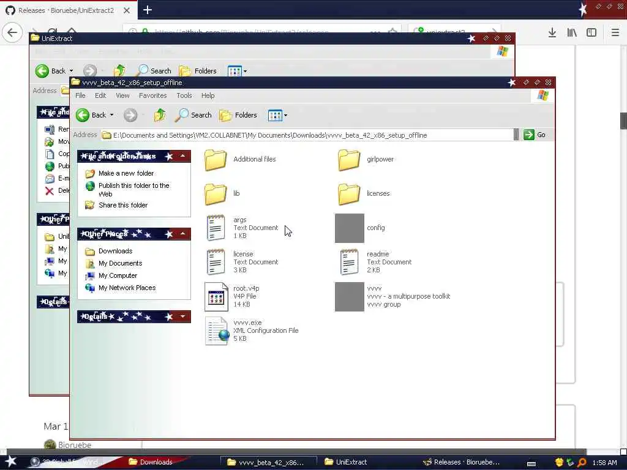Image resolution: width=627 pixels, height=470 pixels.
Task: Collapse Other Places panel
Action: 182,233
